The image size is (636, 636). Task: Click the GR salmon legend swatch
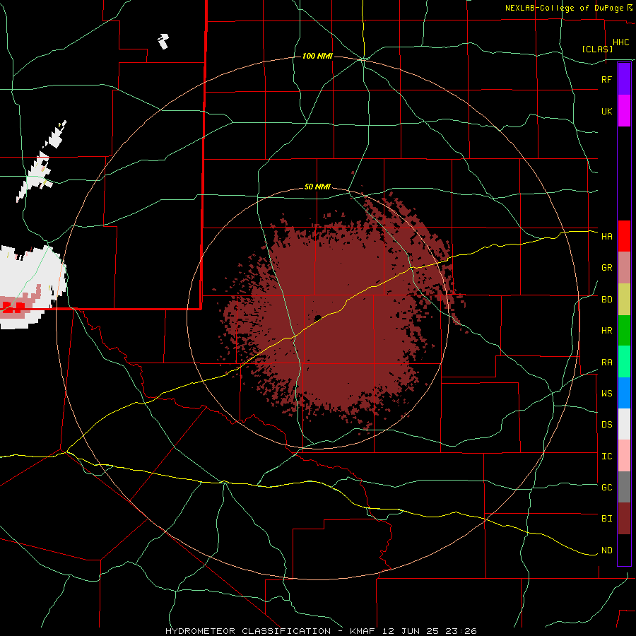tap(624, 268)
